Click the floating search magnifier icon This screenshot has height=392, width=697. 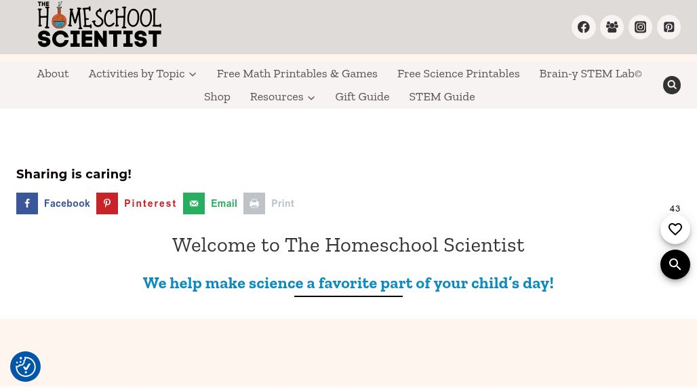(675, 264)
